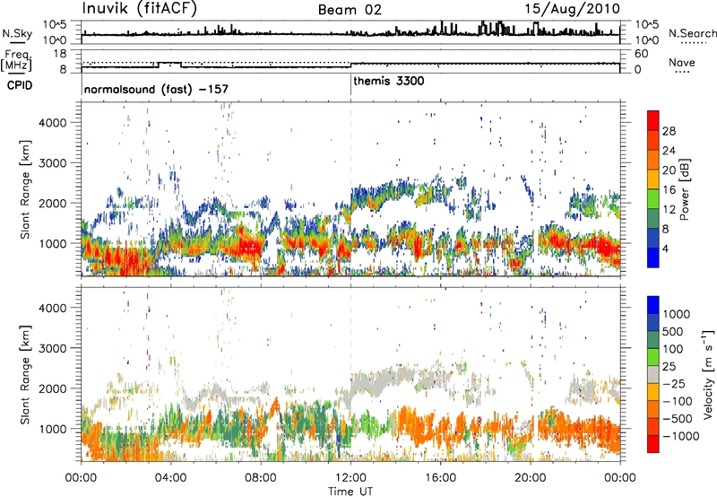
Task: Click the "20:00" time axis tick
Action: 530,478
